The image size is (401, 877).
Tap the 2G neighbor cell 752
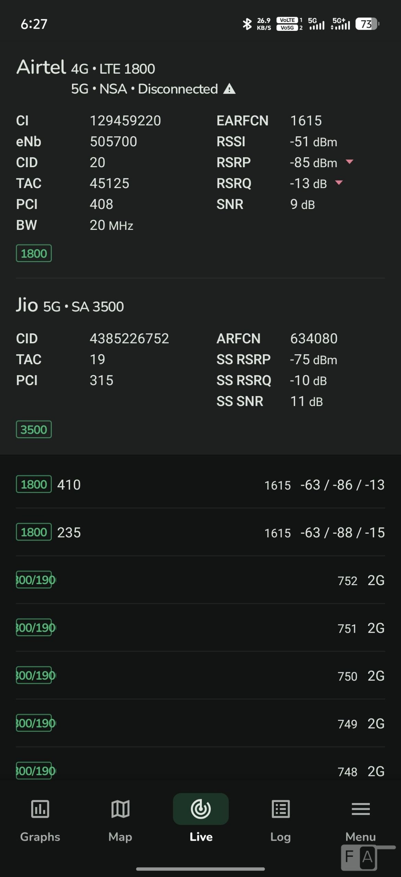[x=200, y=580]
